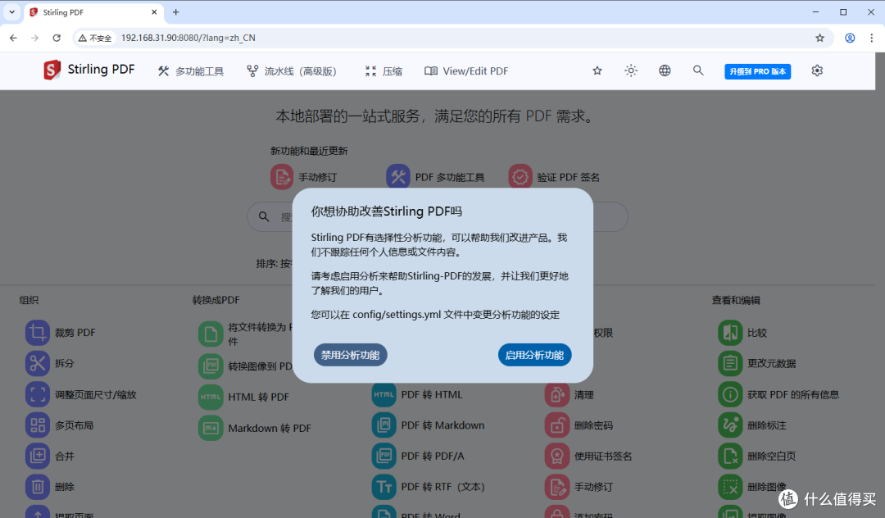Click the 拆分 scissors icon

pyautogui.click(x=37, y=363)
